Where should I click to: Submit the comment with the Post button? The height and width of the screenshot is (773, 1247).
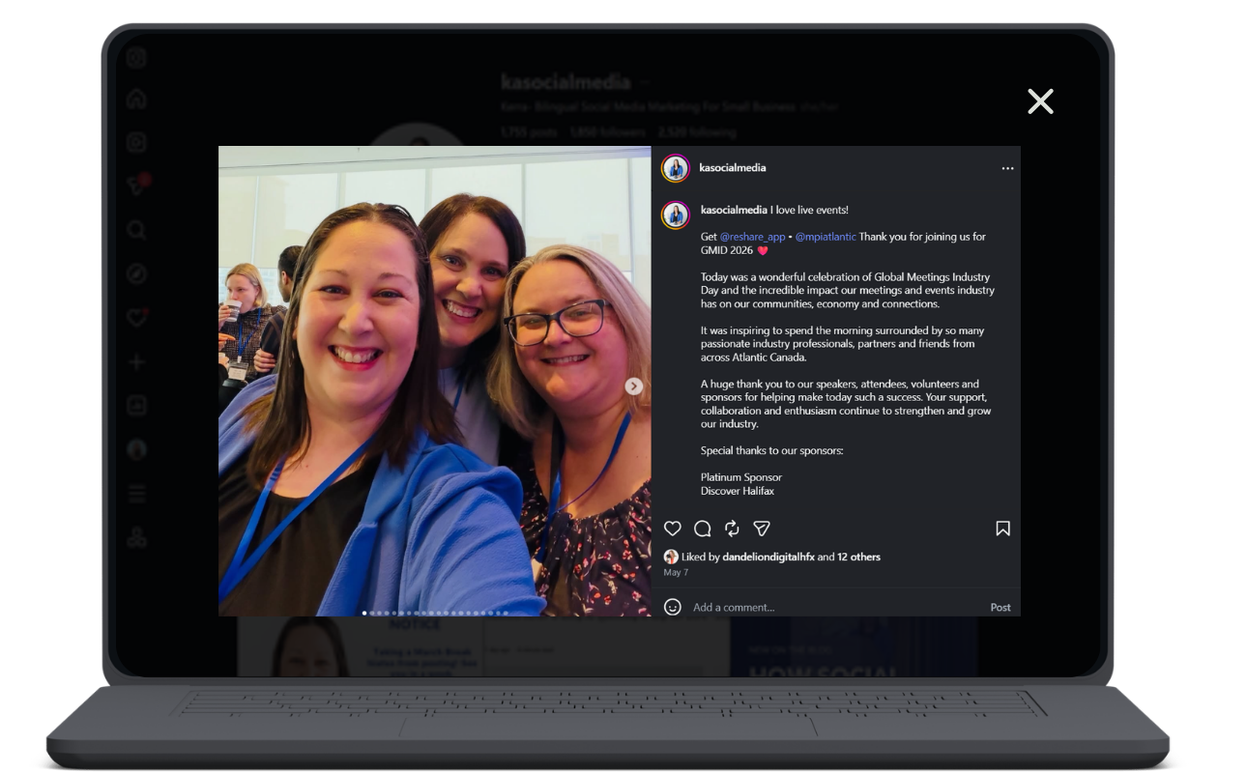pos(1000,607)
